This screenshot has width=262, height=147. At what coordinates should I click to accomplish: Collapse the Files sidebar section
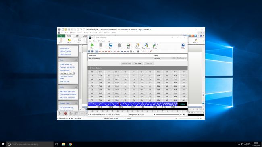coord(76,60)
